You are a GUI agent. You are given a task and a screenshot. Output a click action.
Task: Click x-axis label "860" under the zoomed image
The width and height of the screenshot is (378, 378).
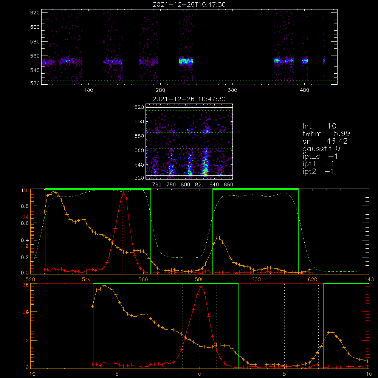pos(229,185)
